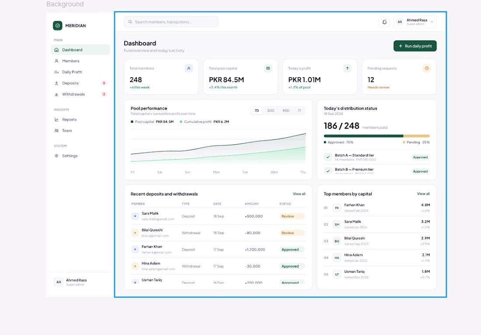Viewport: 481px width, 335px height.
Task: Open Deposits in the sidebar
Action: (80, 83)
